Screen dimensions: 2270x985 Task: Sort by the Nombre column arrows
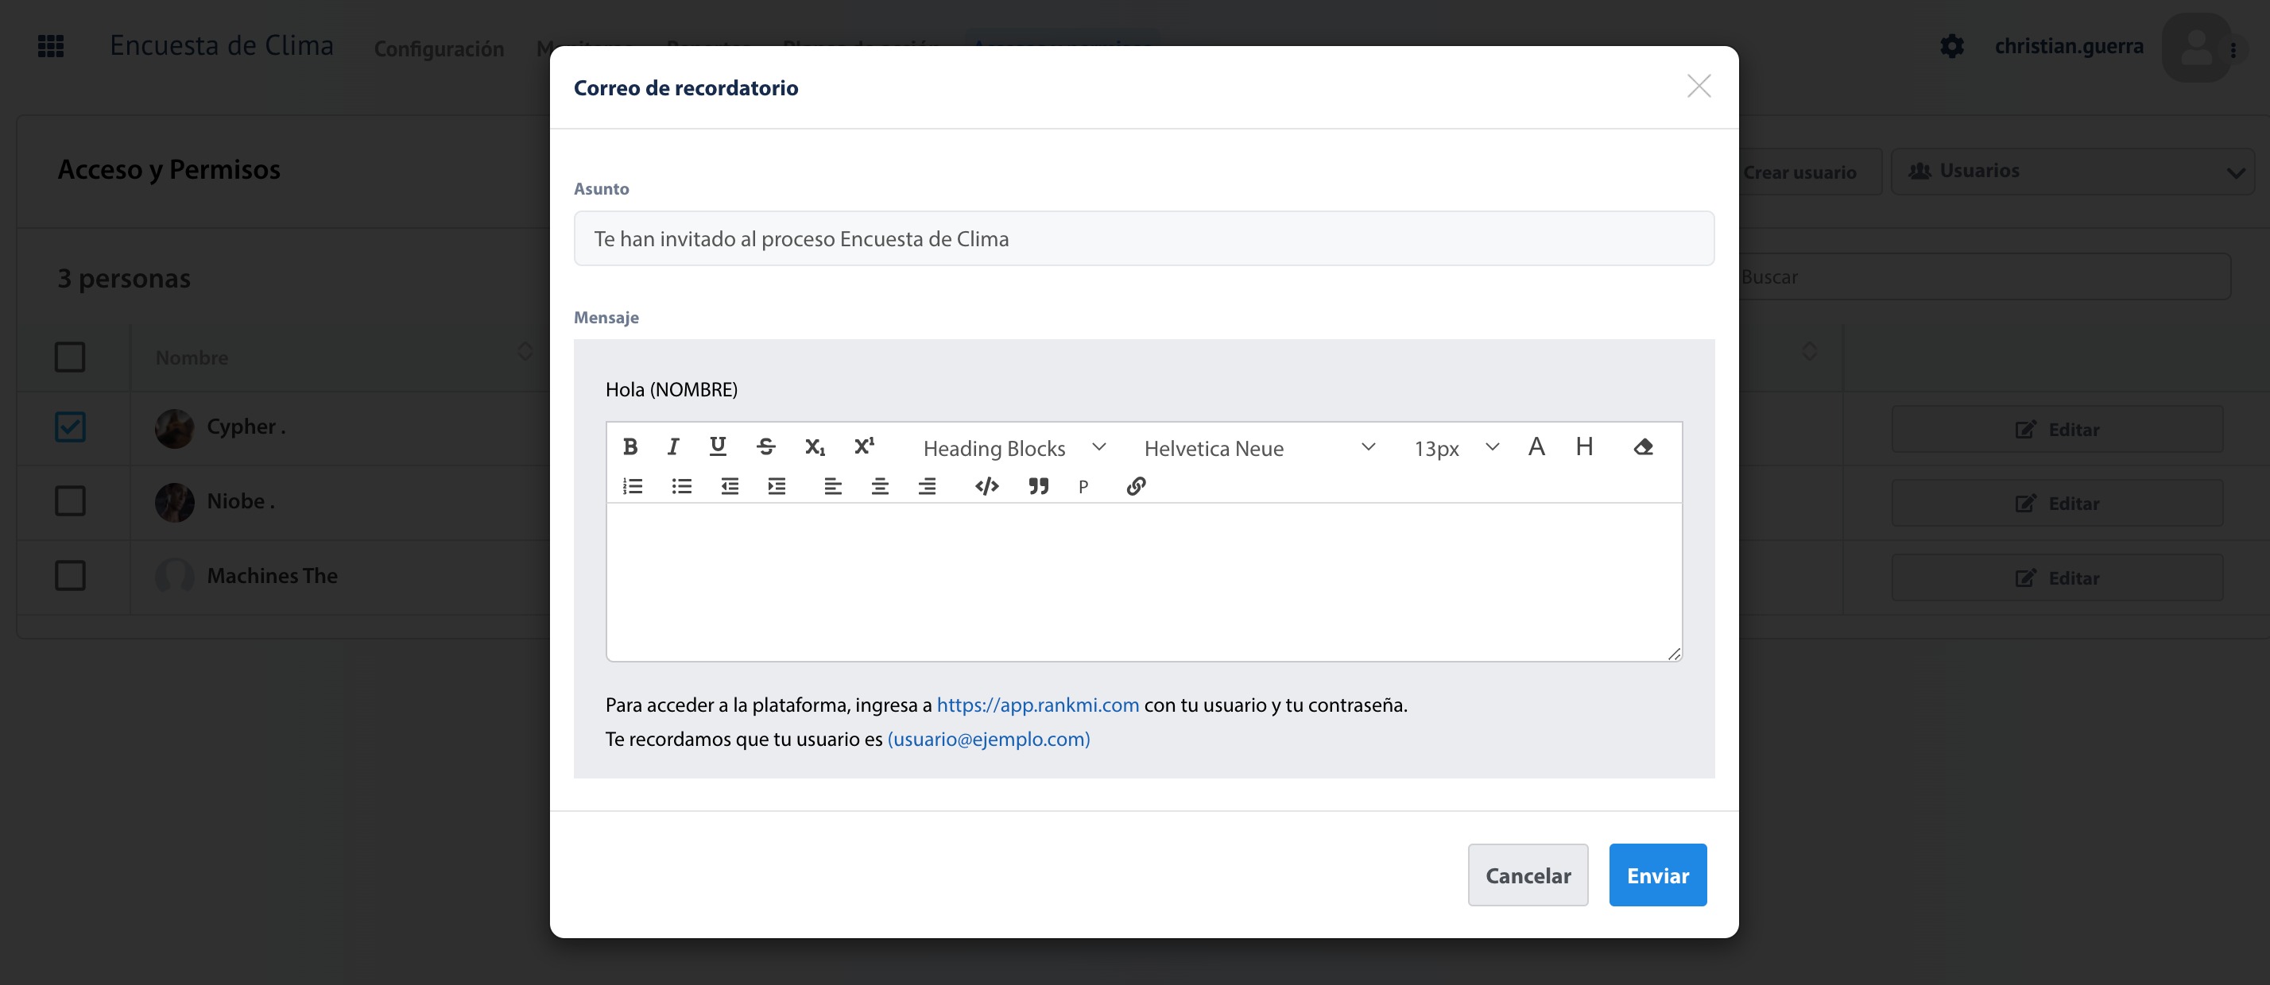(525, 352)
